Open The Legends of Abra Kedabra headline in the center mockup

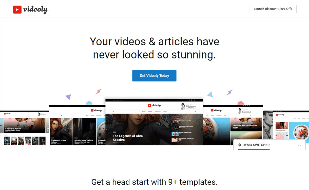point(128,138)
